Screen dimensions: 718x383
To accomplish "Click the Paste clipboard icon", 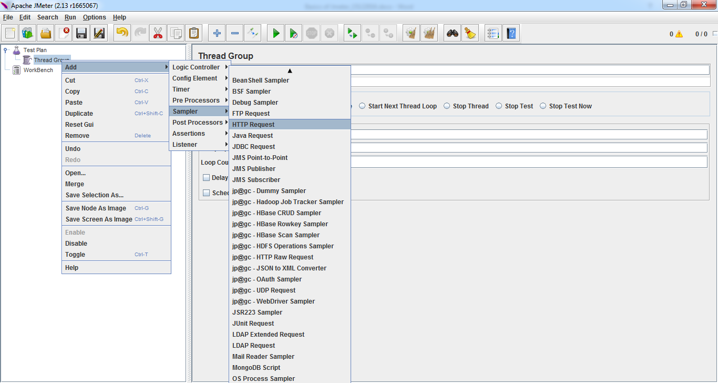I will pos(193,33).
